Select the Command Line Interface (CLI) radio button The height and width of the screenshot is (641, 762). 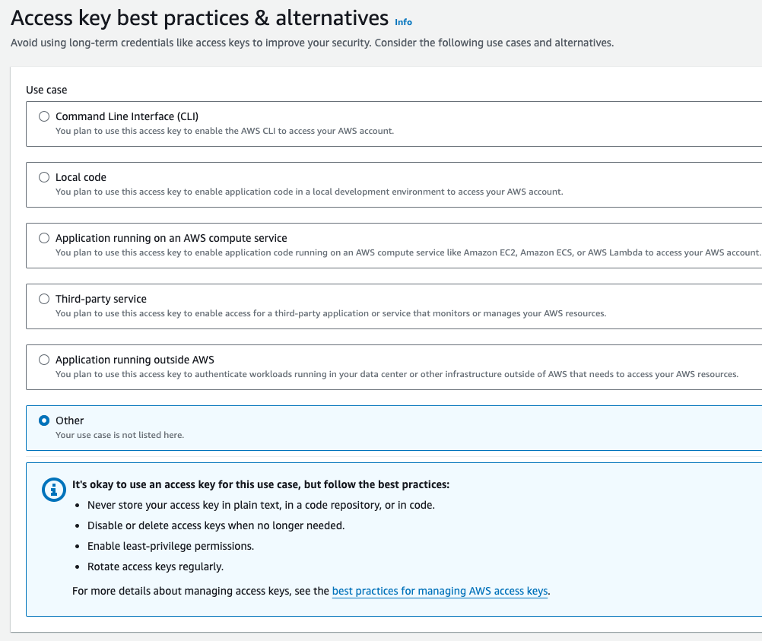click(x=44, y=116)
